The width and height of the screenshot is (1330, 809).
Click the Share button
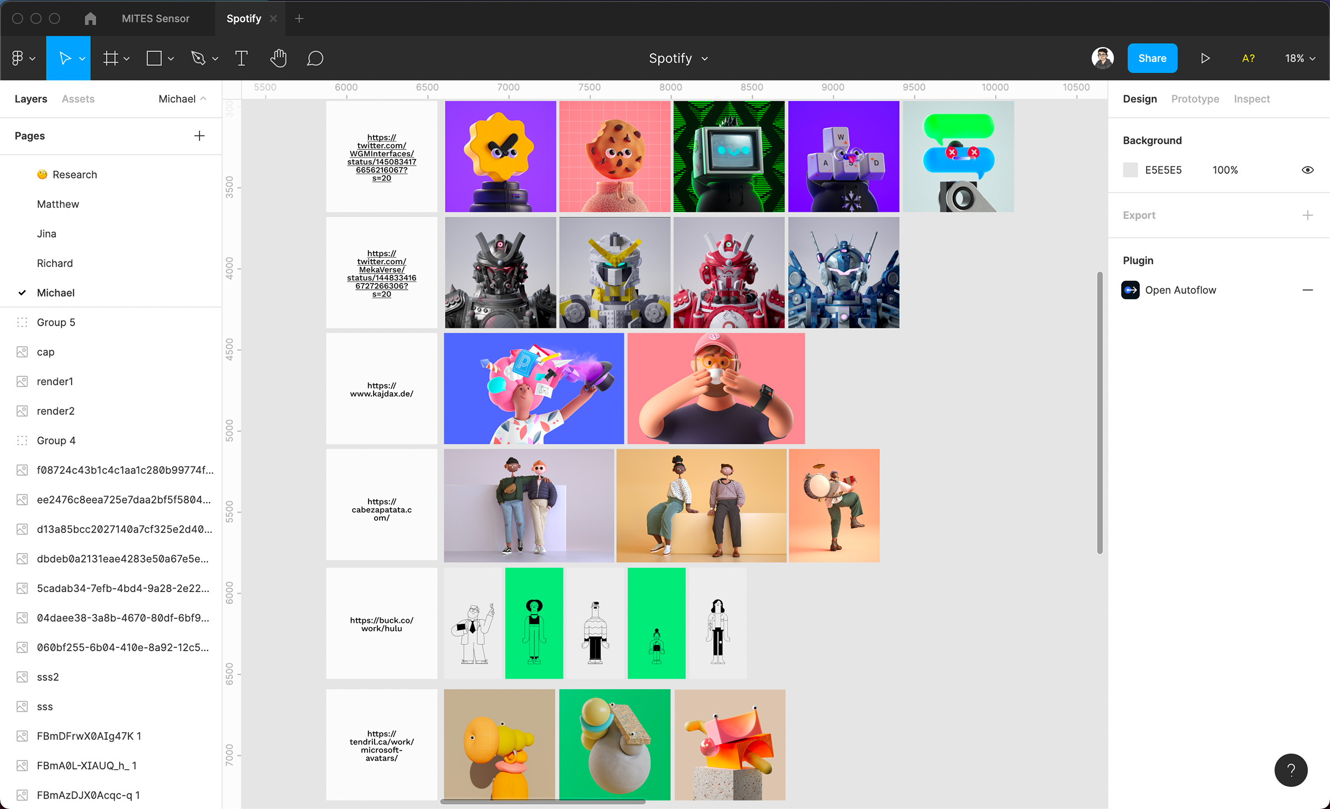pos(1153,58)
